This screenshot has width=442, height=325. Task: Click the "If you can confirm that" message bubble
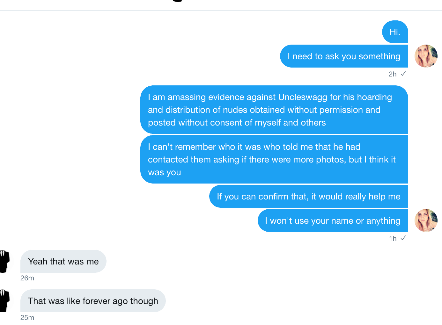pos(308,196)
